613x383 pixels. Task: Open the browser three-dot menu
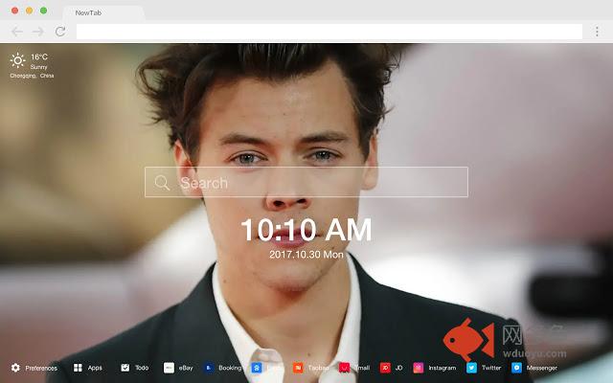[x=597, y=32]
